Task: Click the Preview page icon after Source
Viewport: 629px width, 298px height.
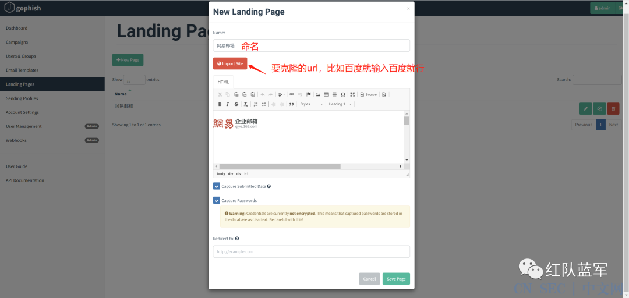Action: click(384, 94)
